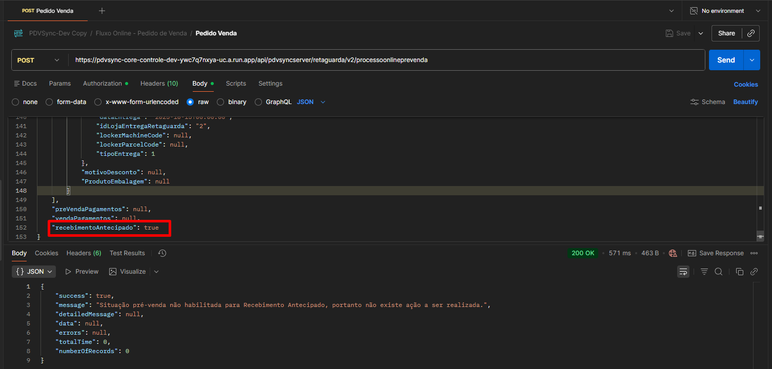Click the search icon in response pane

coord(719,272)
